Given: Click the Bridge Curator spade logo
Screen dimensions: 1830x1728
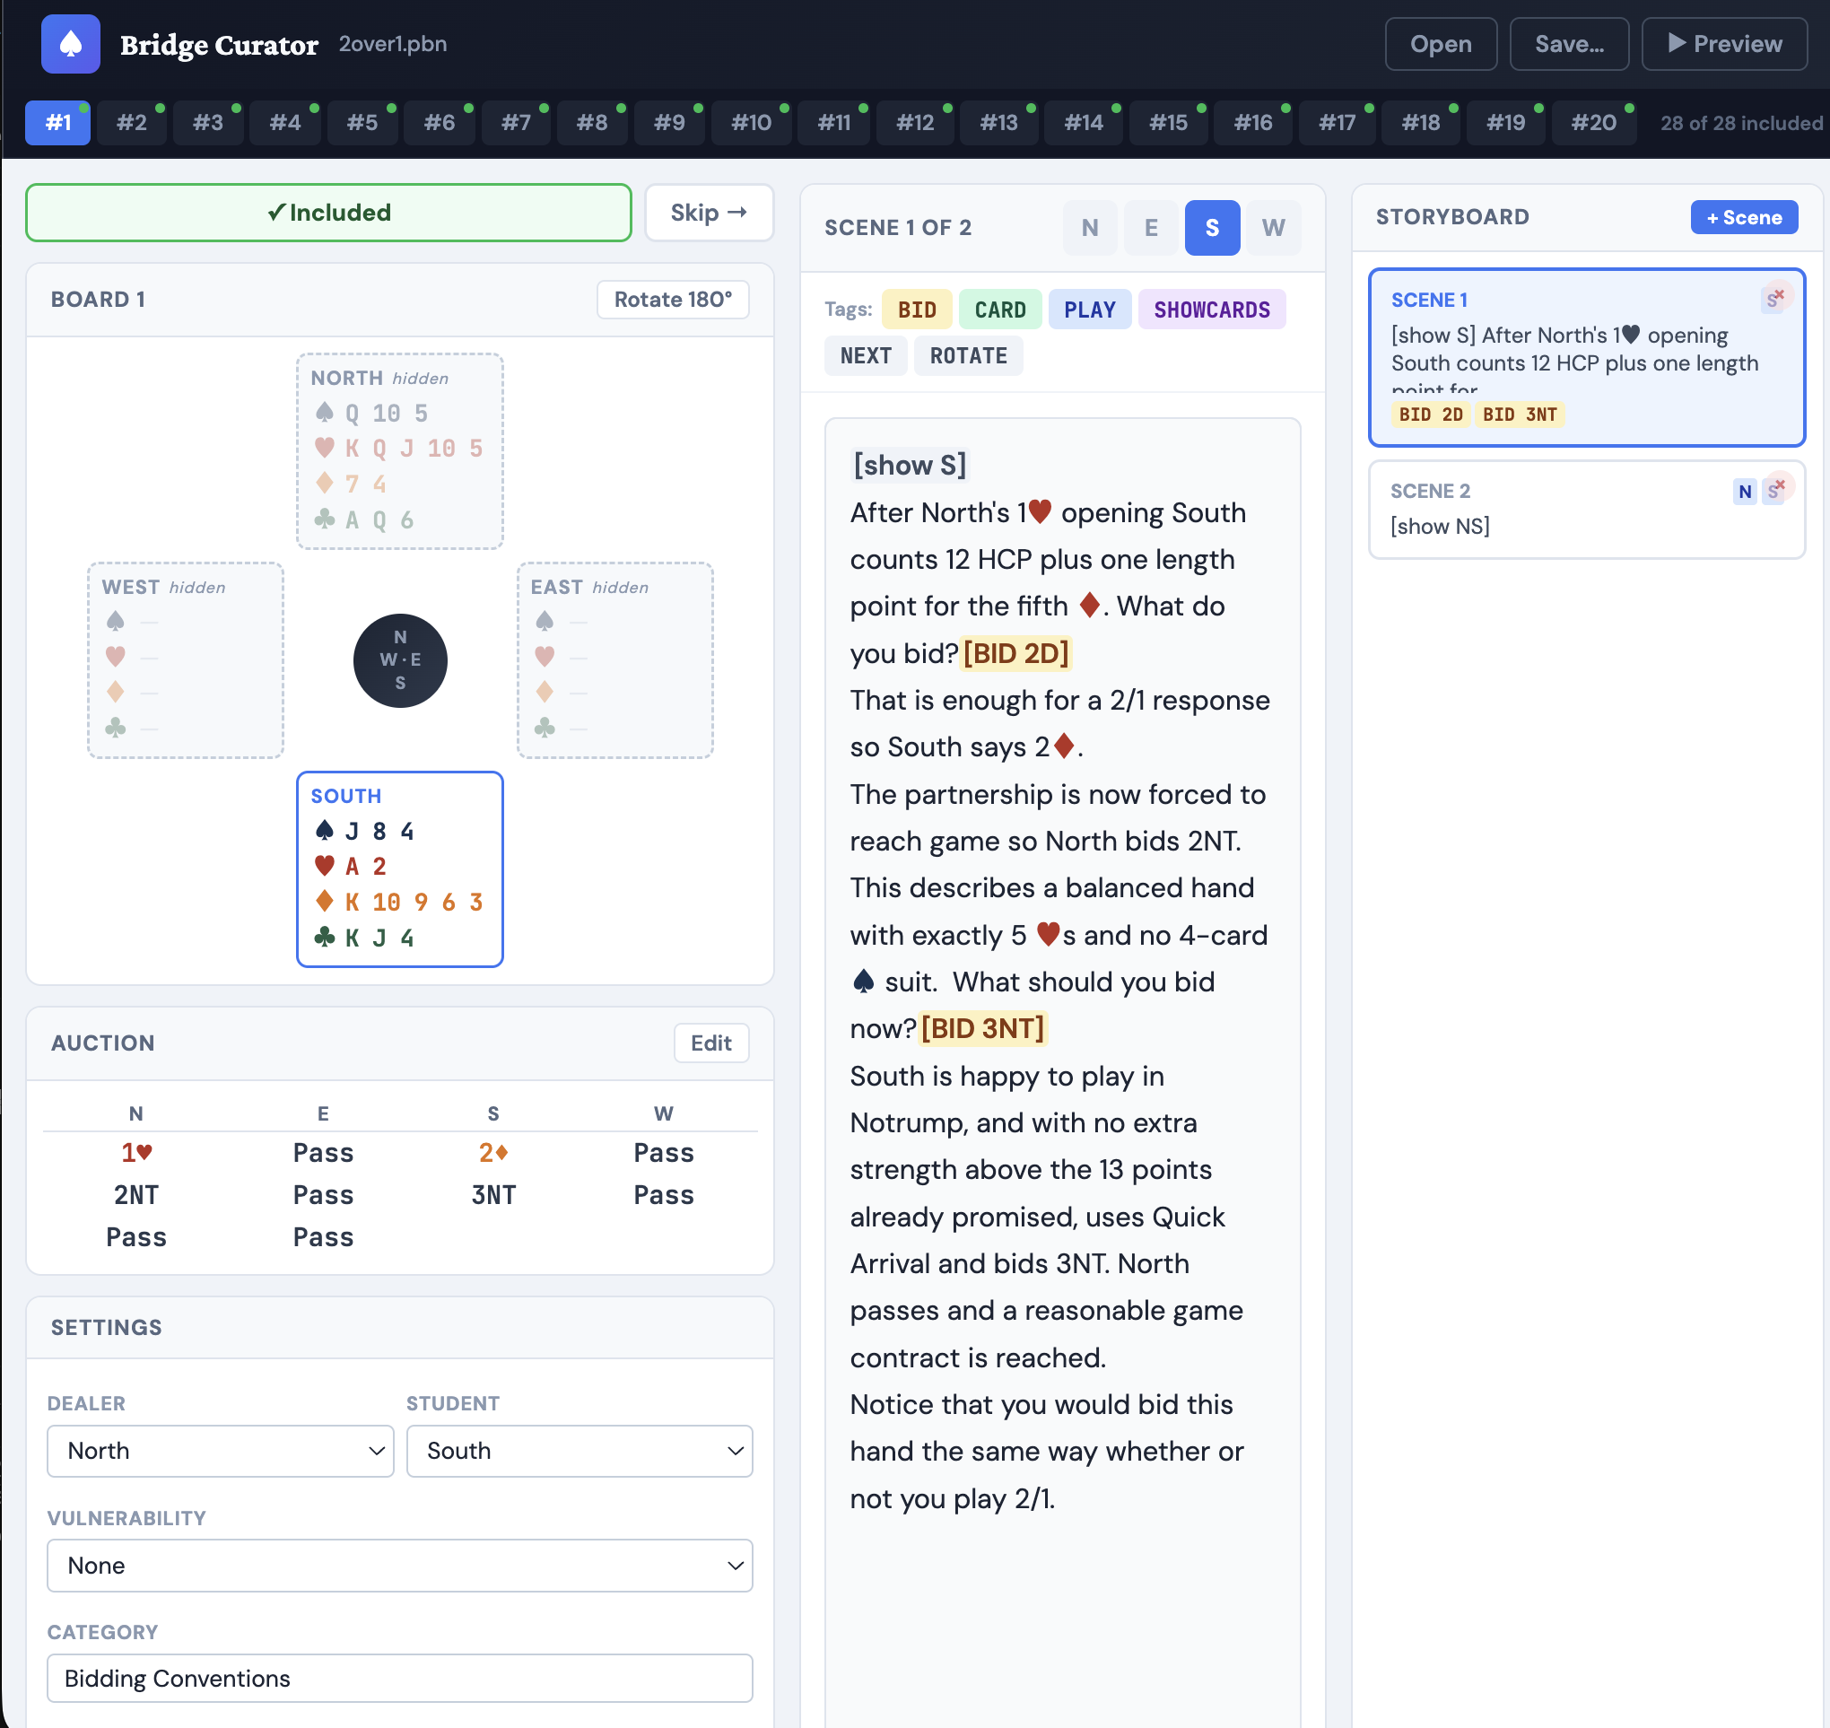Looking at the screenshot, I should pos(70,43).
